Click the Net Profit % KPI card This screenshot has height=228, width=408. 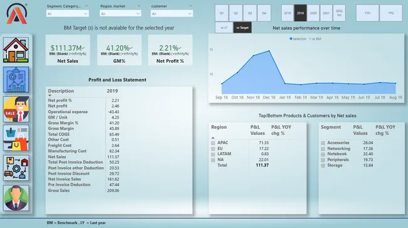pyautogui.click(x=170, y=50)
